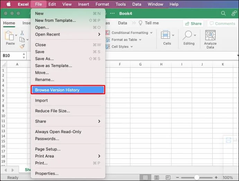Choose Open... from File menu
The height and width of the screenshot is (181, 239).
pyautogui.click(x=68, y=27)
